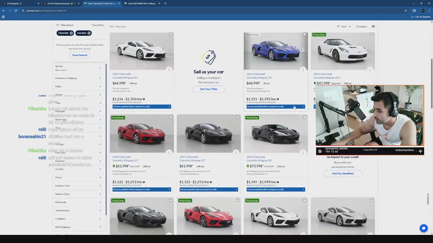Remove the Chevrolet filter chip

coord(71,33)
